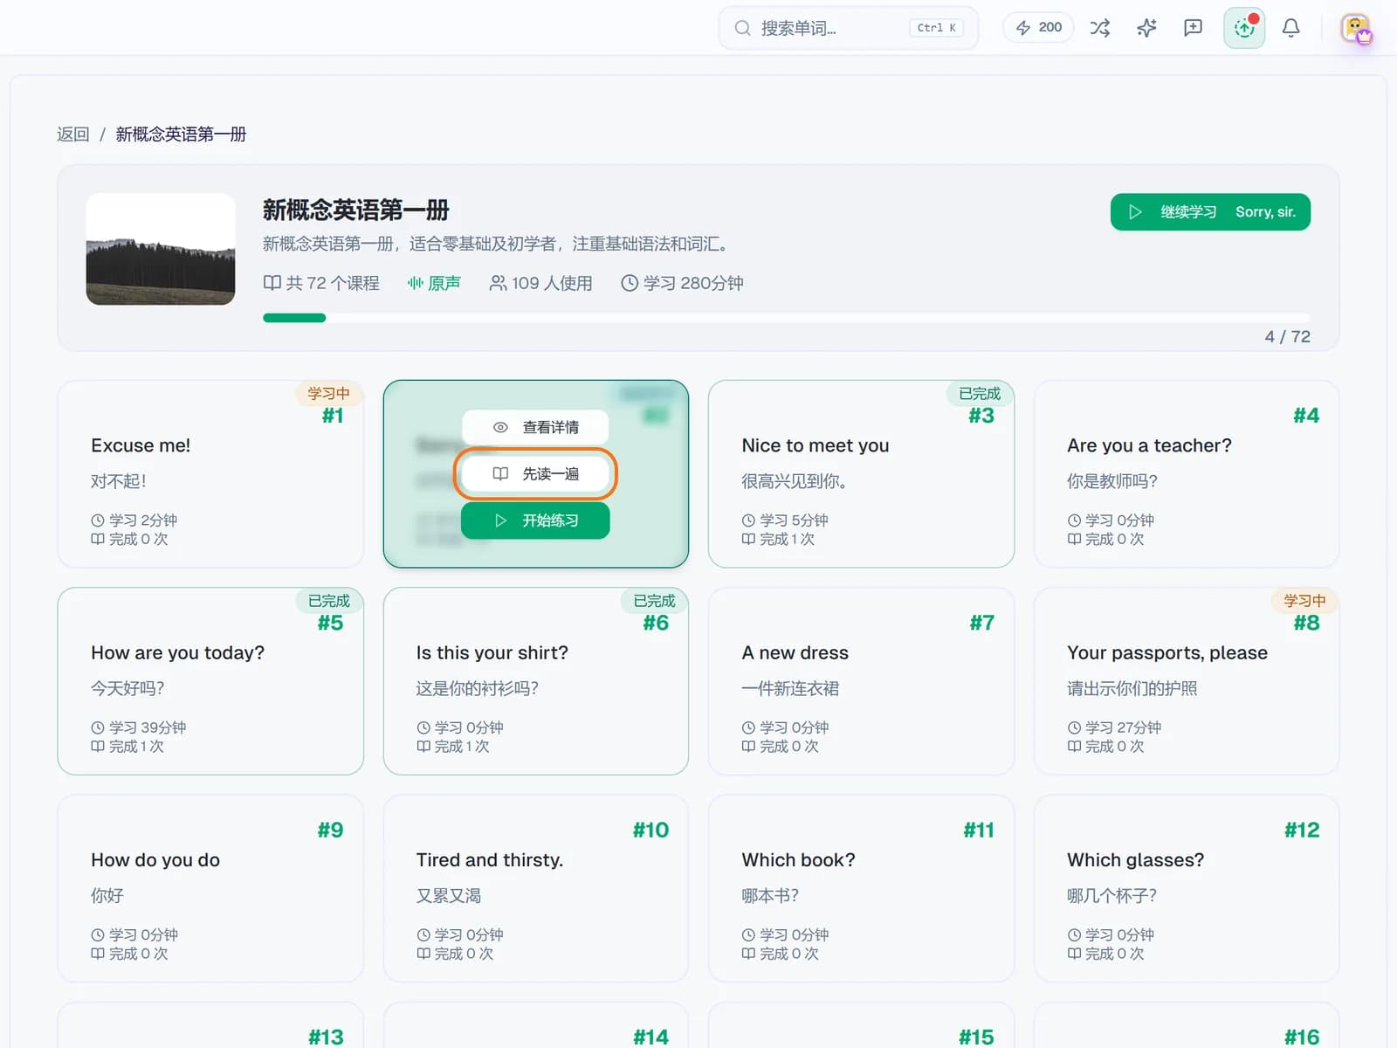Click the course progress bar
Image resolution: width=1397 pixels, height=1048 pixels.
coord(786,318)
